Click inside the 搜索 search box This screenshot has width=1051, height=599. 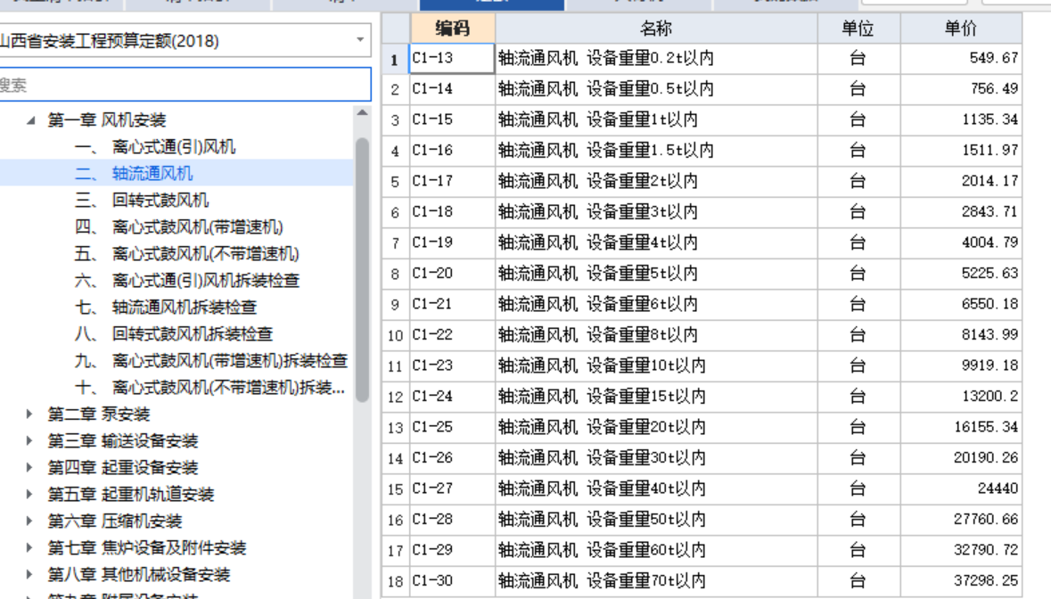point(178,84)
